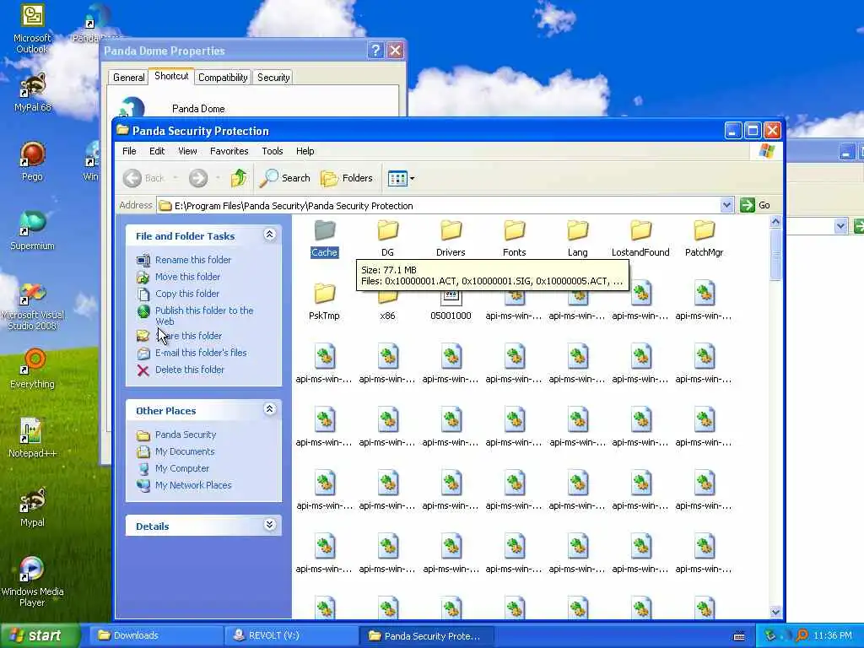Select Supermium desktop icon
The image size is (864, 648).
pos(32,230)
